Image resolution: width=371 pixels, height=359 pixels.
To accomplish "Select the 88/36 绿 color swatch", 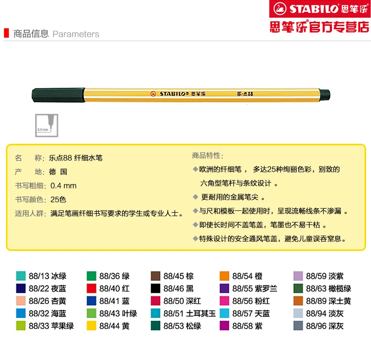I will pos(92,276).
